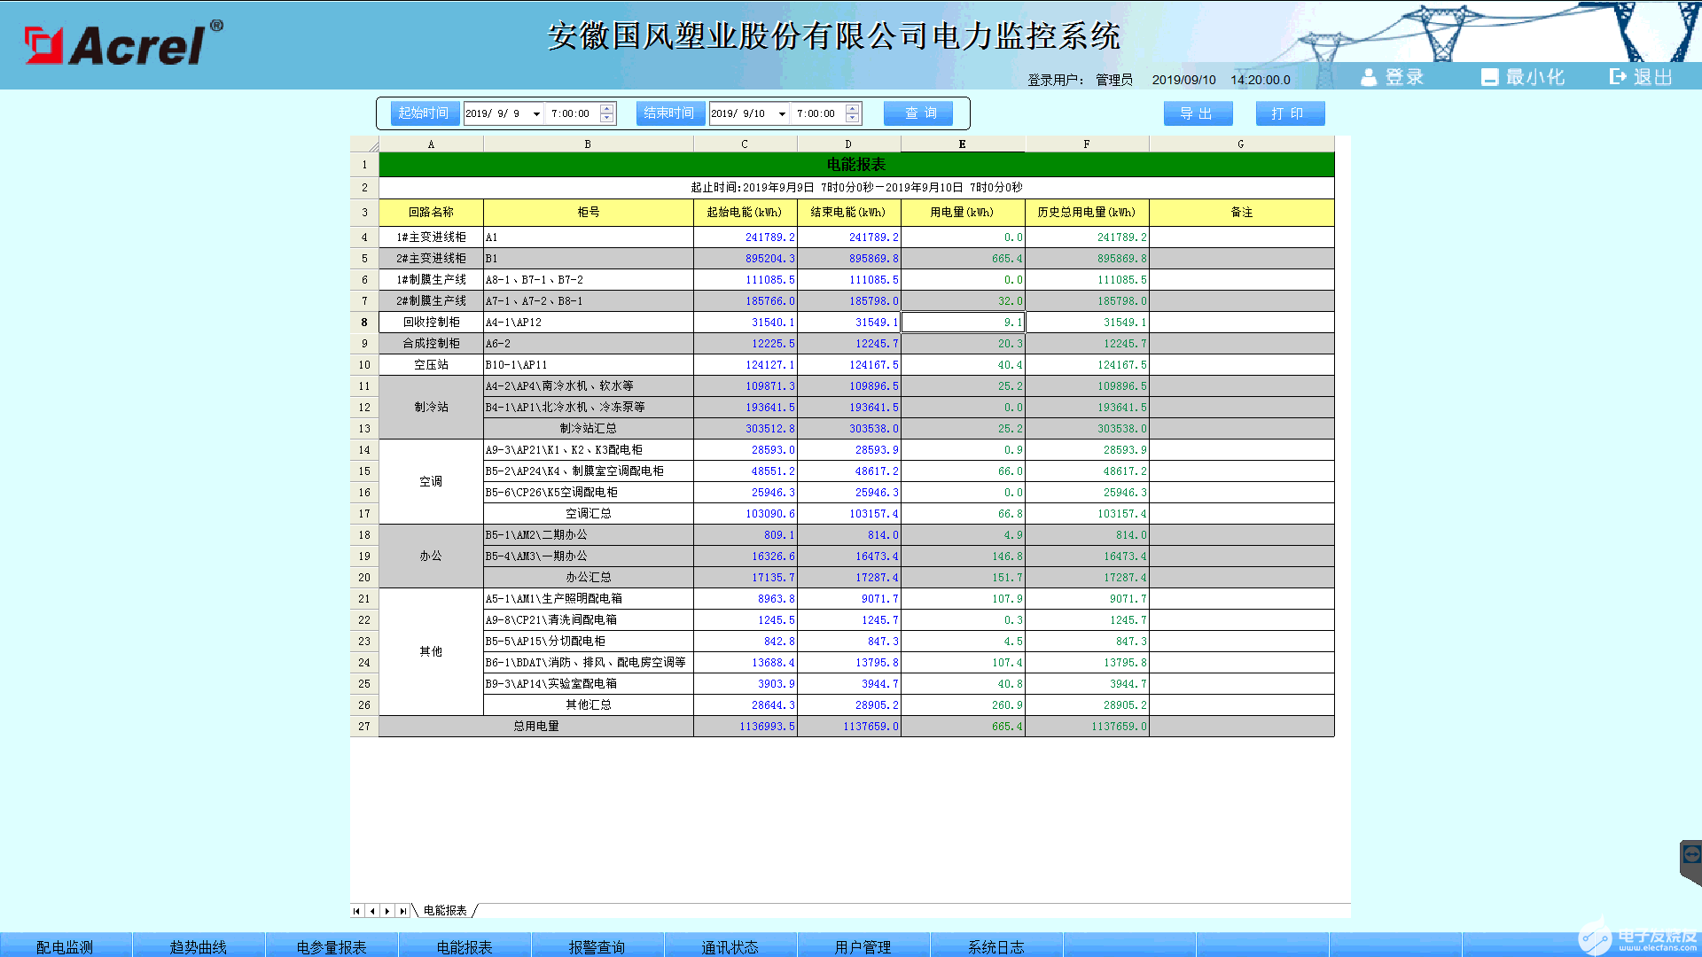
Task: Click the 导出 export button
Action: pos(1198,113)
